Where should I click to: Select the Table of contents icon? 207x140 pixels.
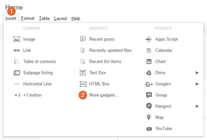coord(17,62)
